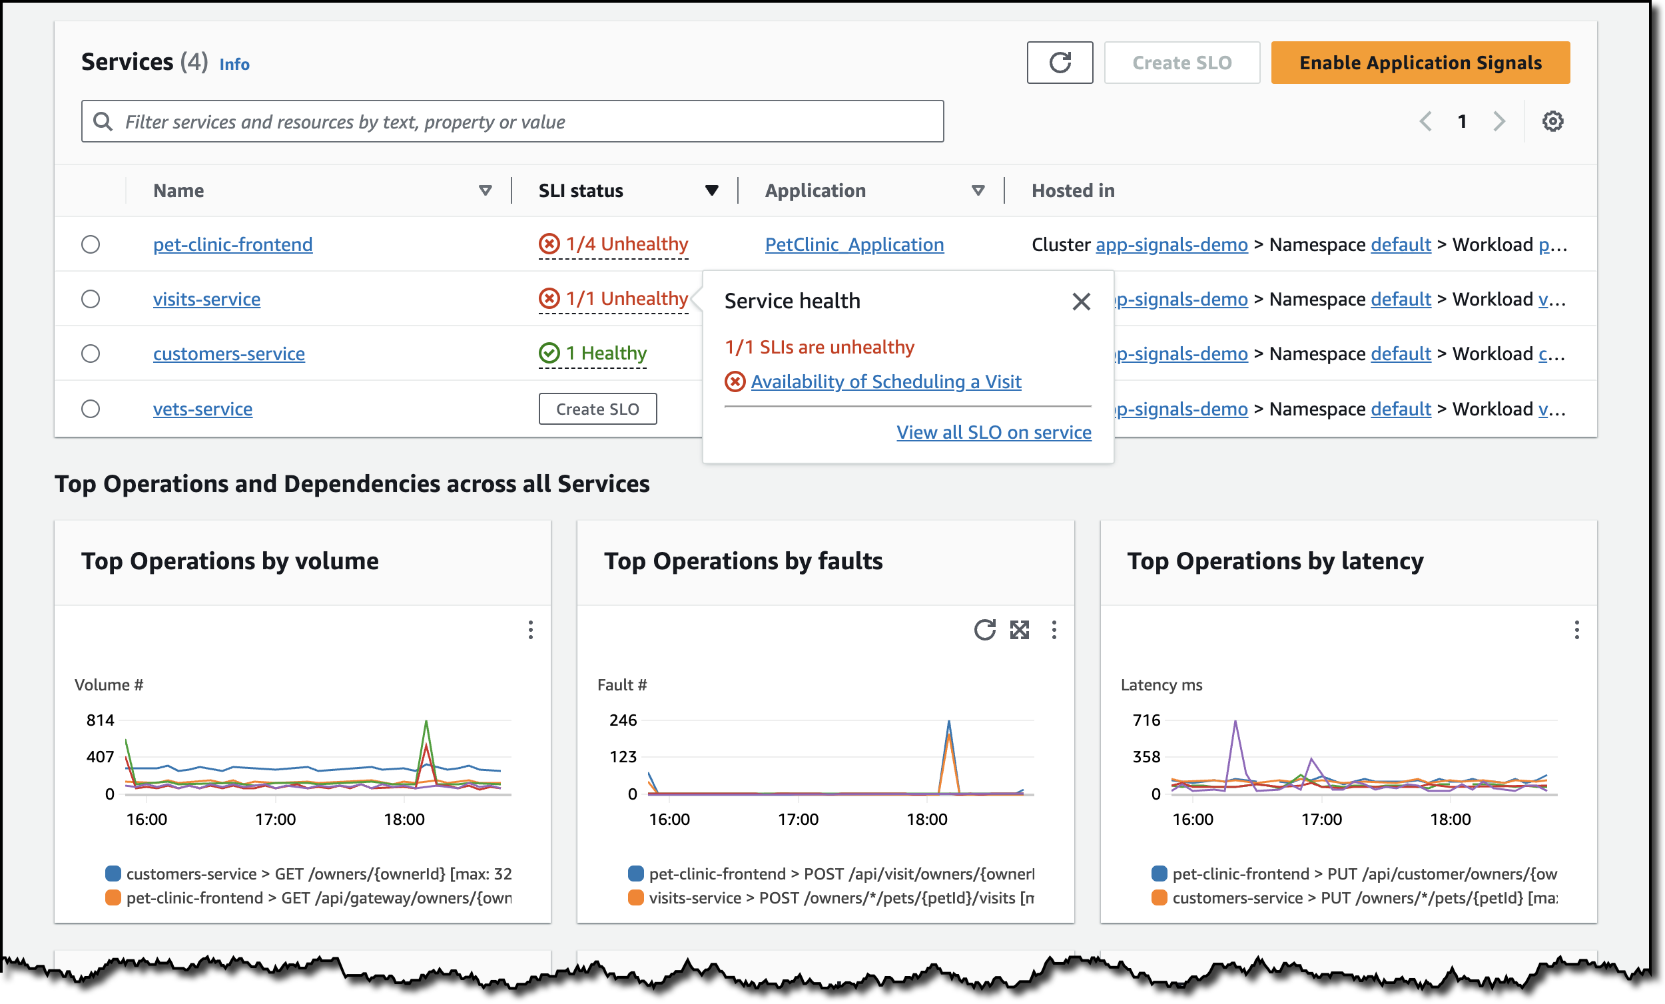1665x1004 pixels.
Task: Open the services table settings gear
Action: tap(1552, 122)
